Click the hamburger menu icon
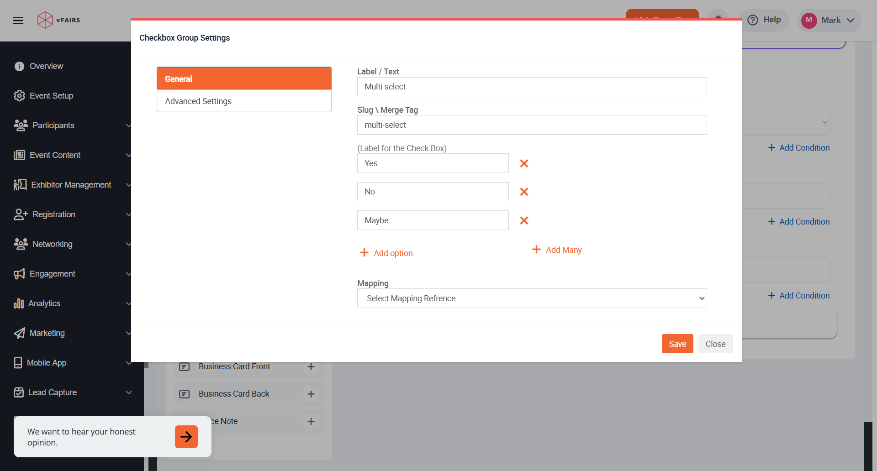877x471 pixels. tap(18, 21)
